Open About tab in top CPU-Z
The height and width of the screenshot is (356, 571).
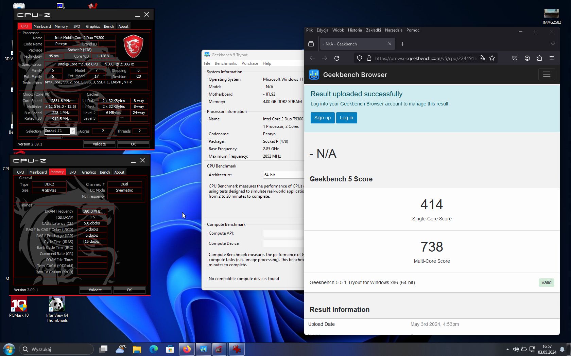point(123,26)
